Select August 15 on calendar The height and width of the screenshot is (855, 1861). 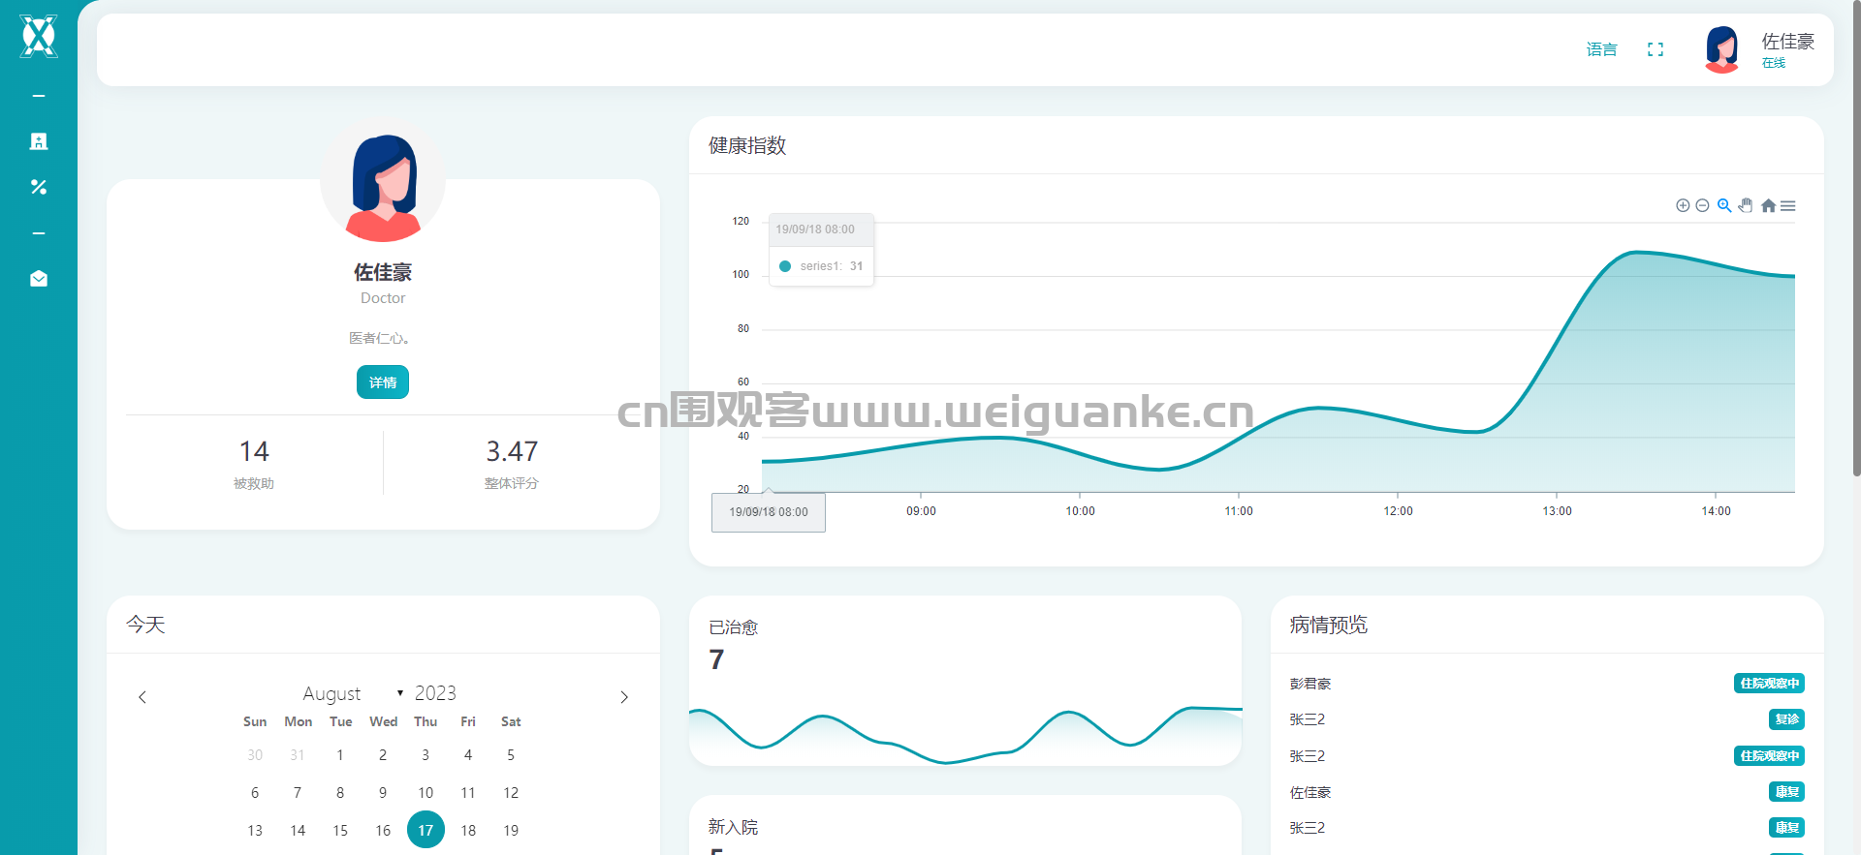pos(340,830)
